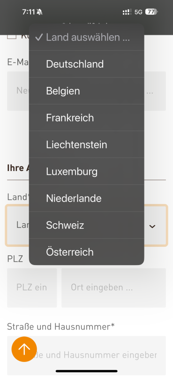Select Liechtenstein option
The image size is (173, 376).
(87, 145)
